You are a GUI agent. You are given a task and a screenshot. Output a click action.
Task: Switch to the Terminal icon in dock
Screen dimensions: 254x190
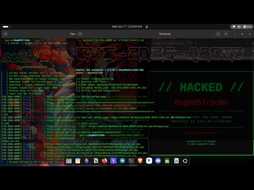131,161
